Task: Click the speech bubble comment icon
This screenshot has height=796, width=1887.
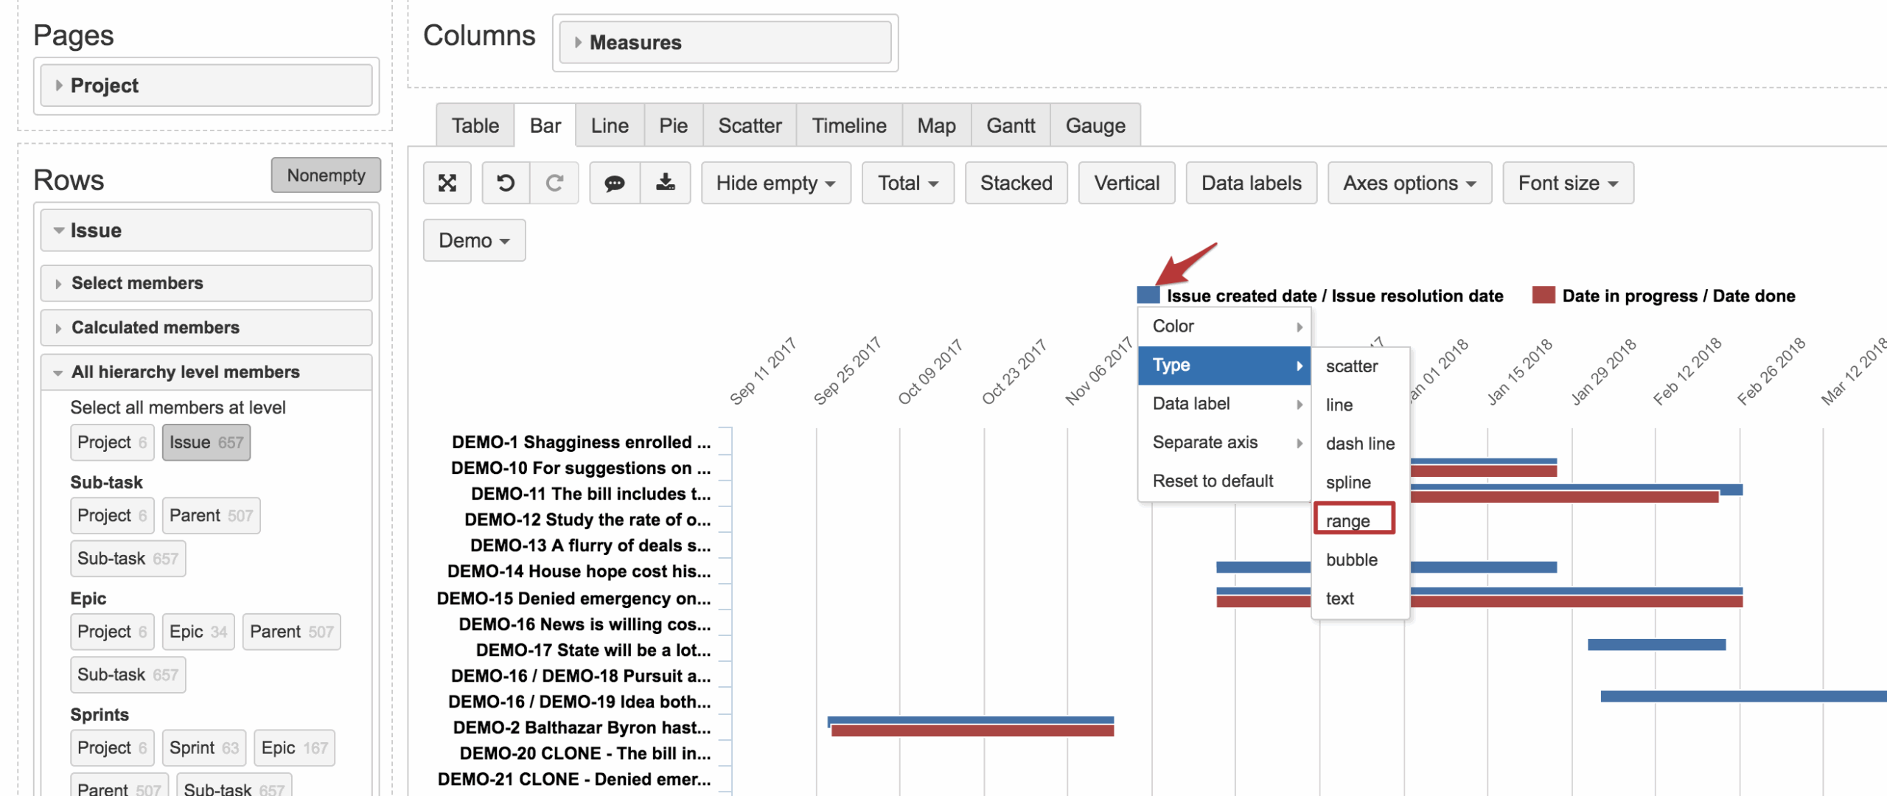Action: [x=615, y=183]
